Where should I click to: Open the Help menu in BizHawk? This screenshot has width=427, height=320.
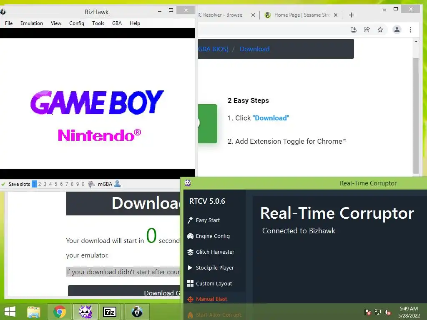[135, 23]
